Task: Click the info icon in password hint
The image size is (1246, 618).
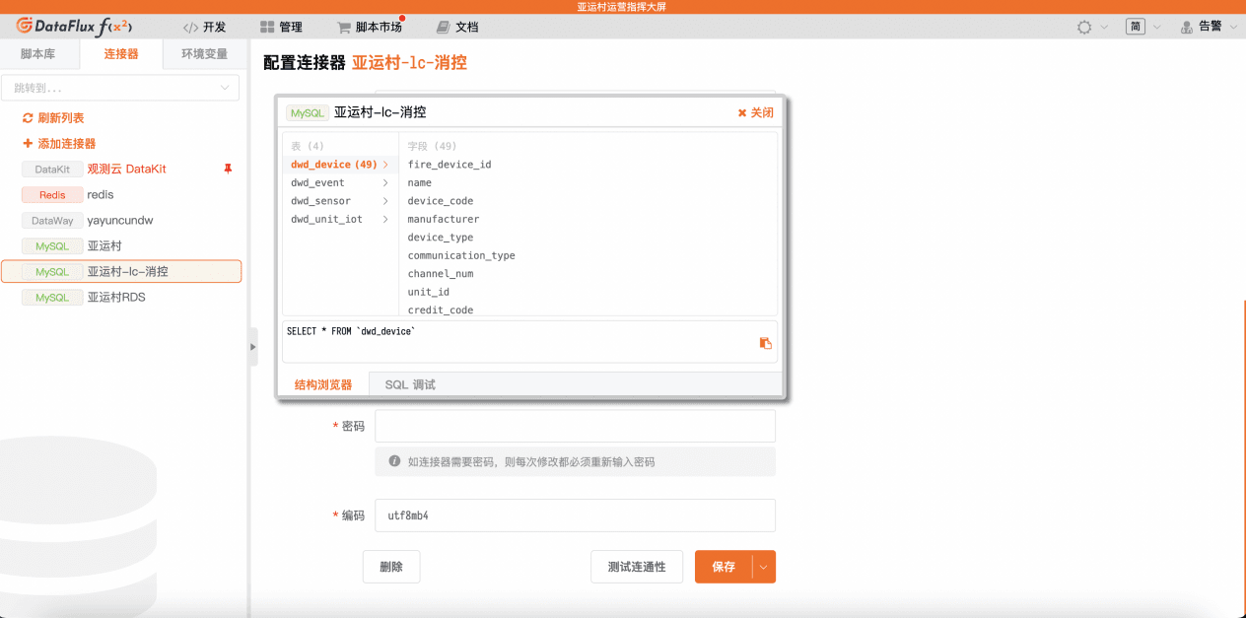Action: pyautogui.click(x=395, y=461)
